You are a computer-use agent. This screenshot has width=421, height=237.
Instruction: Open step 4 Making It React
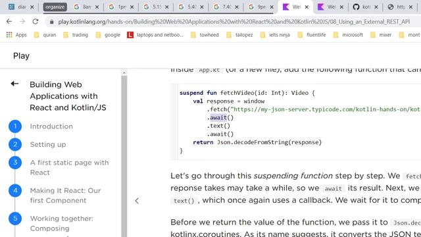point(65,196)
